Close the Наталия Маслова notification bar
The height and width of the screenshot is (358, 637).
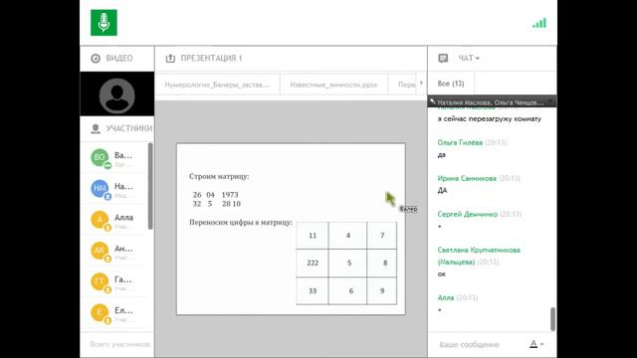tap(550, 101)
